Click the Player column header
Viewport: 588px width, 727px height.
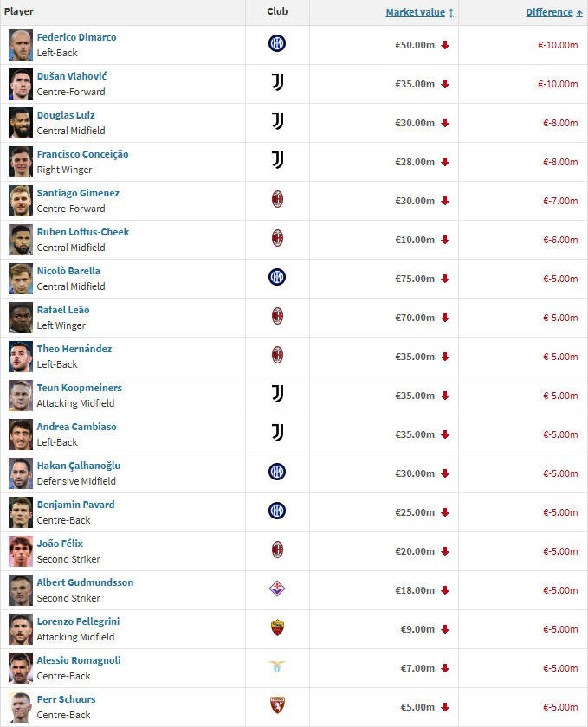19,12
